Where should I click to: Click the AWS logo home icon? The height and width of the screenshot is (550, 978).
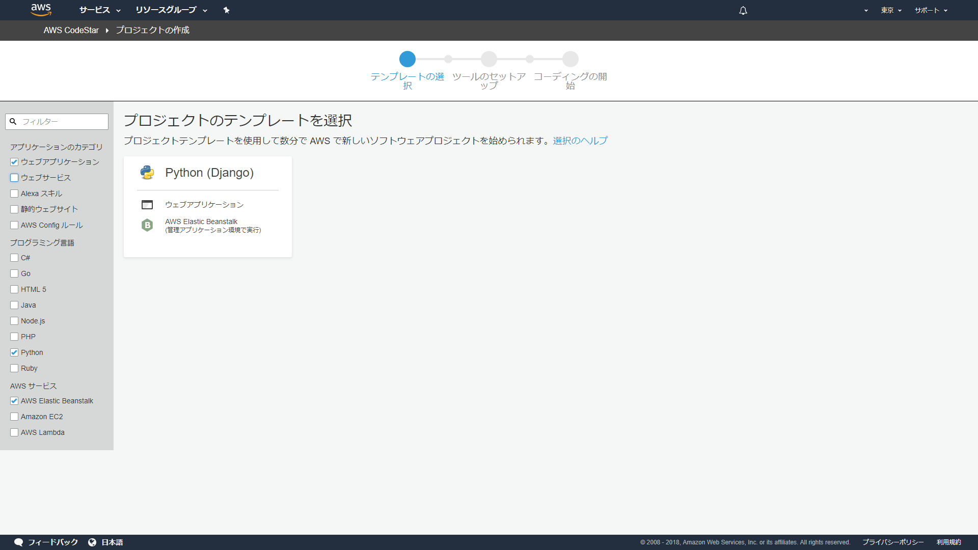tap(41, 10)
